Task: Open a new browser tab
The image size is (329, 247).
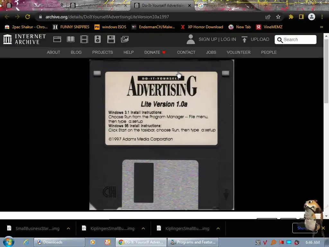Action: tap(265, 5)
